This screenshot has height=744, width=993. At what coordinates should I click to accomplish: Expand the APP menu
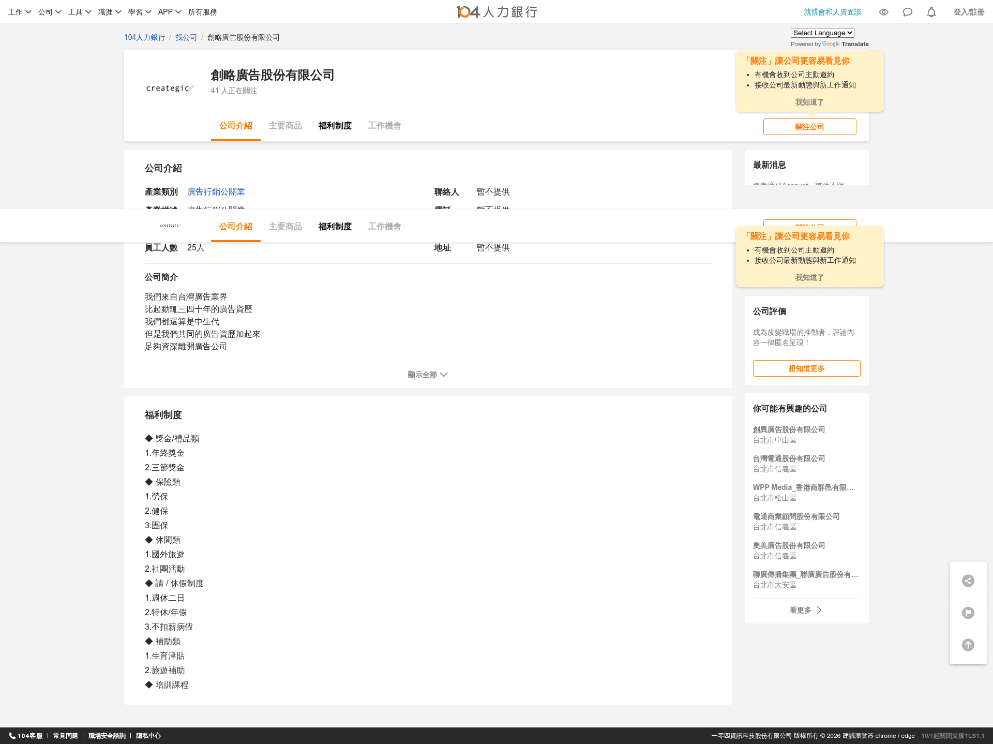(x=170, y=12)
